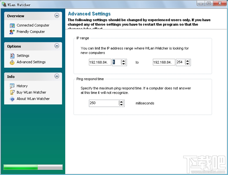Click the 'milliseconds' label

(145, 103)
